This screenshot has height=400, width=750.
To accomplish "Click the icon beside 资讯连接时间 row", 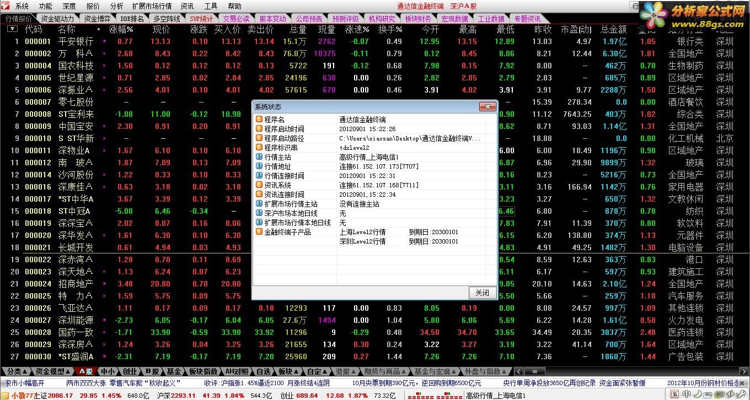I will 259,194.
